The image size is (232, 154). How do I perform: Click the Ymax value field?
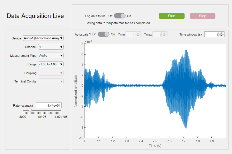pos(157,35)
